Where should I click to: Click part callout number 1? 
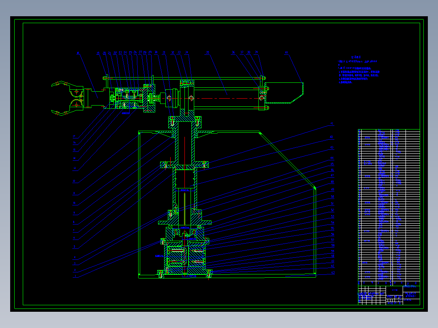(x=75, y=276)
